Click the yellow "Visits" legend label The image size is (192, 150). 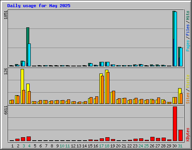188,81
